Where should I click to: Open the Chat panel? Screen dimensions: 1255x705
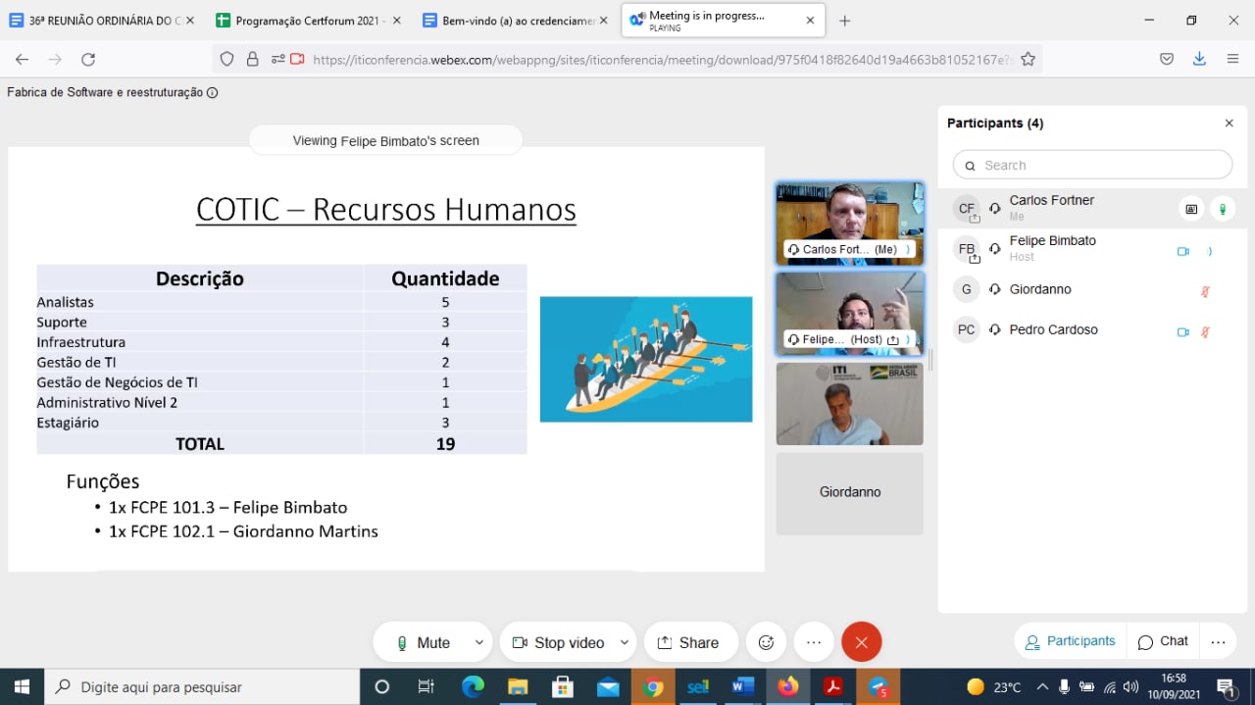tap(1162, 641)
